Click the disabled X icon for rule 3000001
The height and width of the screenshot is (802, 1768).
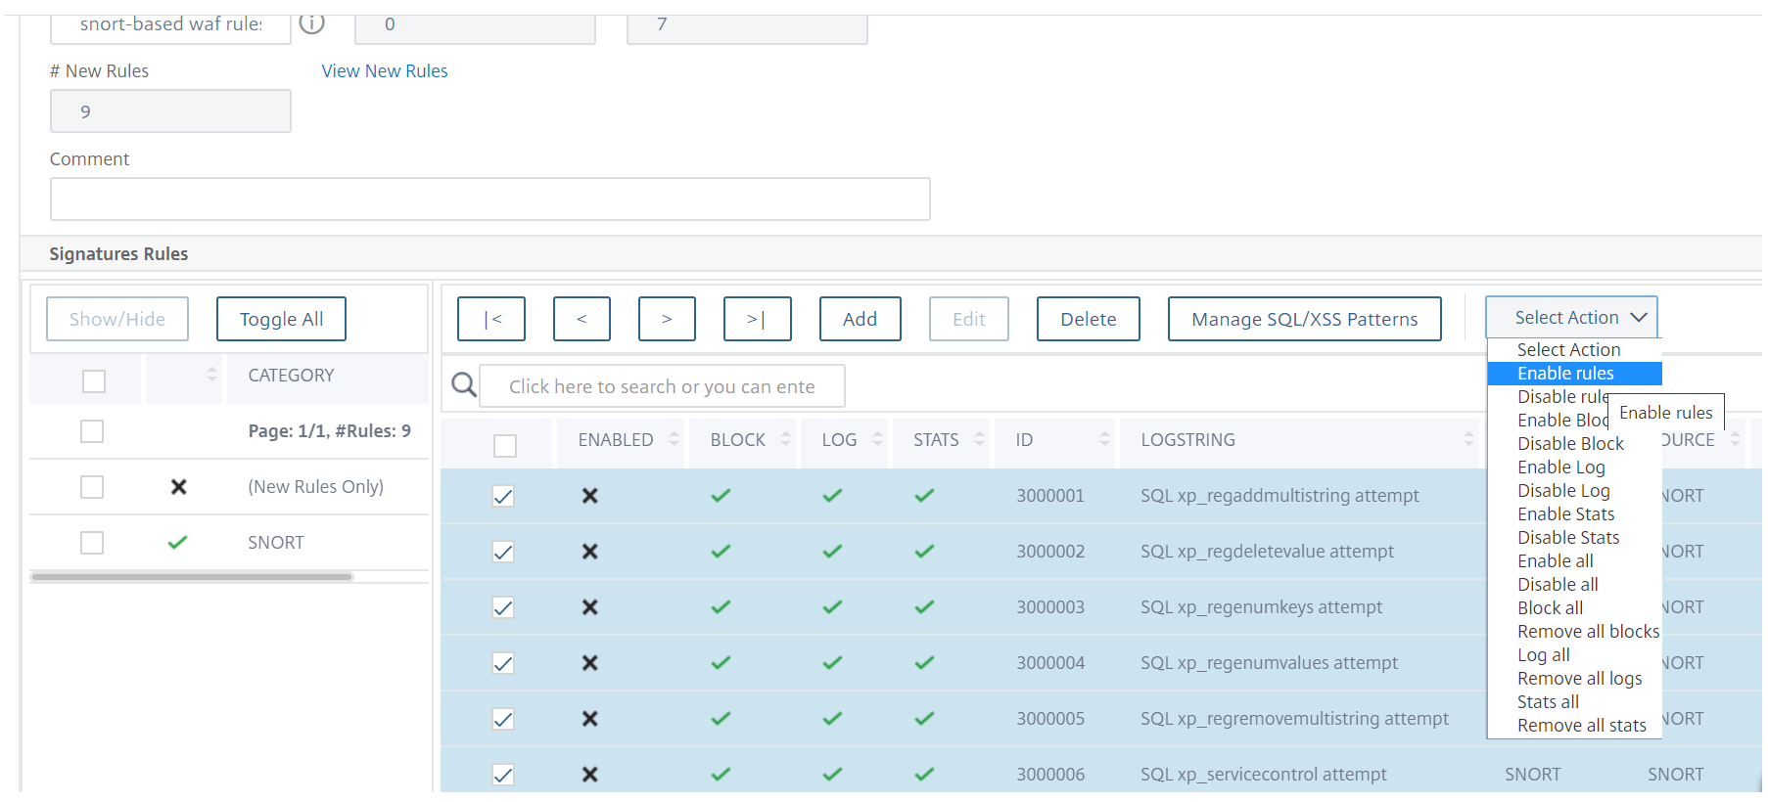click(x=589, y=496)
